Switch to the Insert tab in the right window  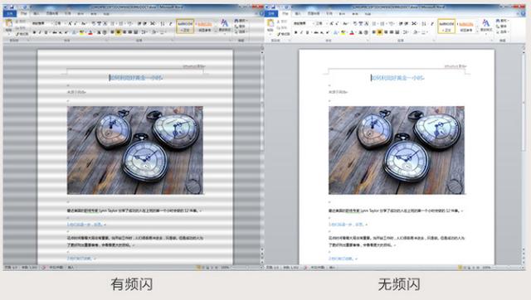[298, 13]
